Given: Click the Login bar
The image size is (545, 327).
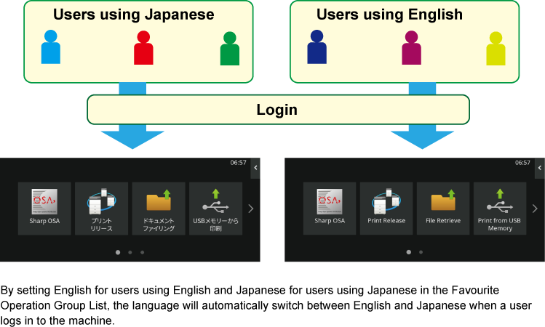Looking at the screenshot, I should click(278, 110).
